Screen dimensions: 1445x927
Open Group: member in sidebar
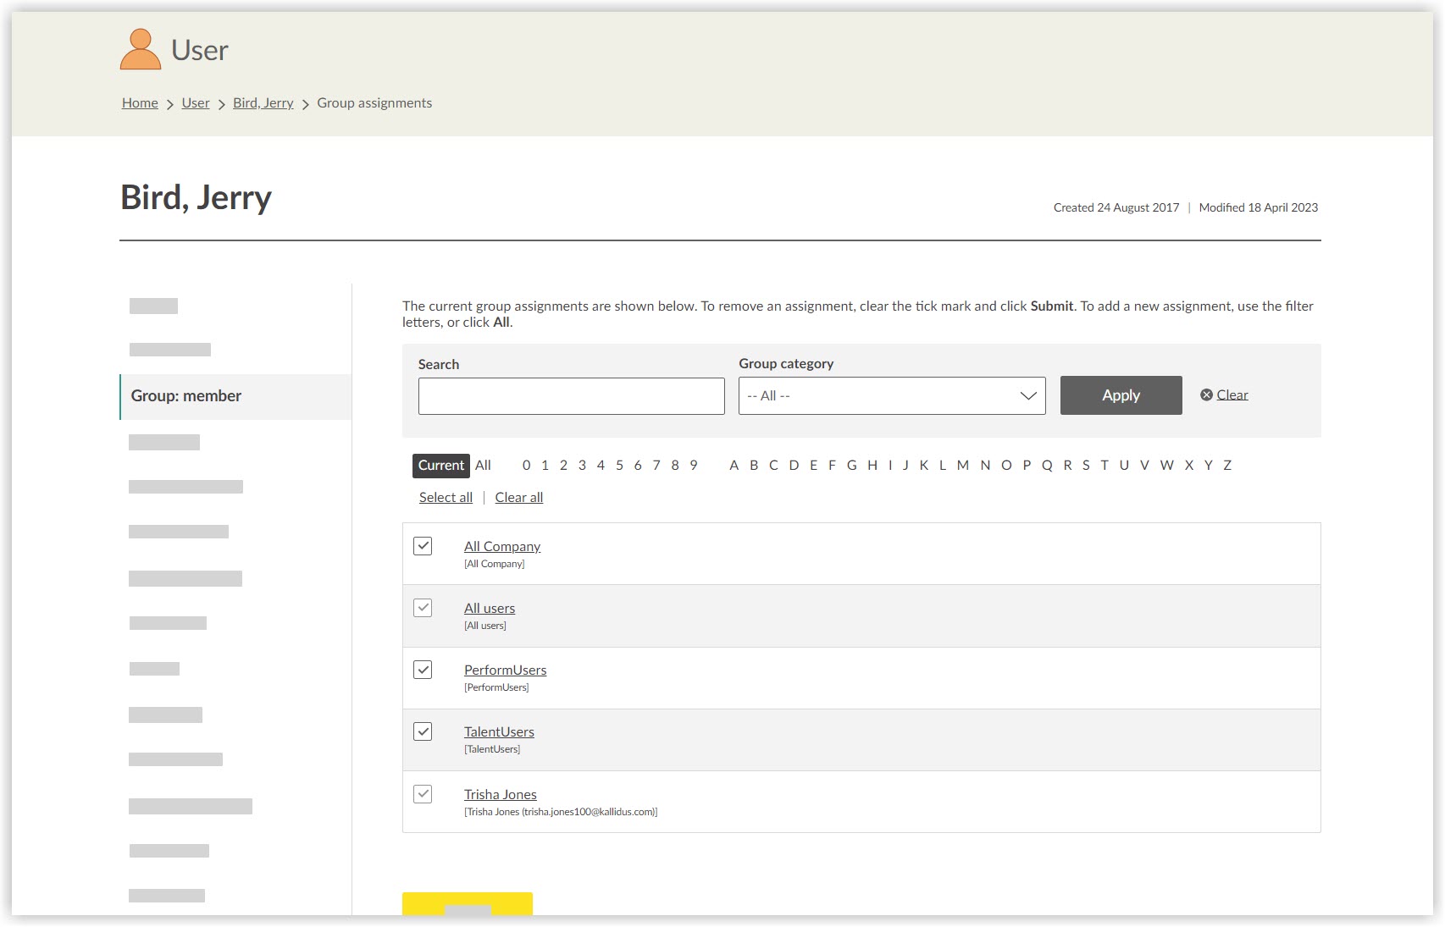coord(186,396)
